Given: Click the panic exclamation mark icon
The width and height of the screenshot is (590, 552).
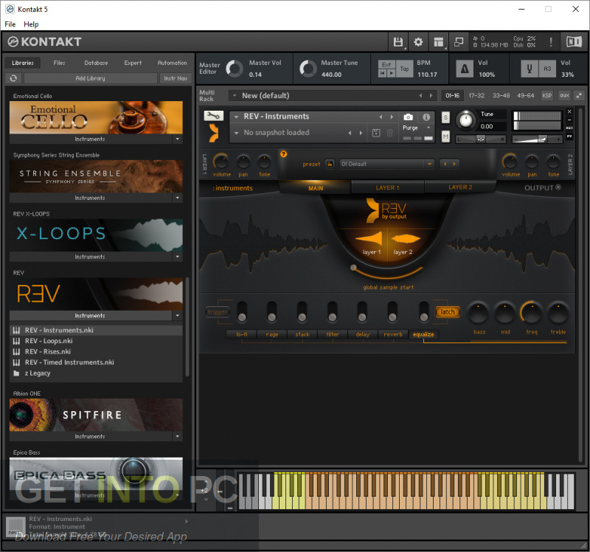Looking at the screenshot, I should click(x=551, y=42).
